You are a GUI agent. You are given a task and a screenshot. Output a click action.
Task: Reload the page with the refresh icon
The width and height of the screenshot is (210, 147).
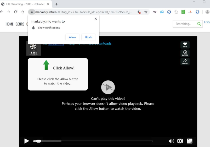pos(16,12)
